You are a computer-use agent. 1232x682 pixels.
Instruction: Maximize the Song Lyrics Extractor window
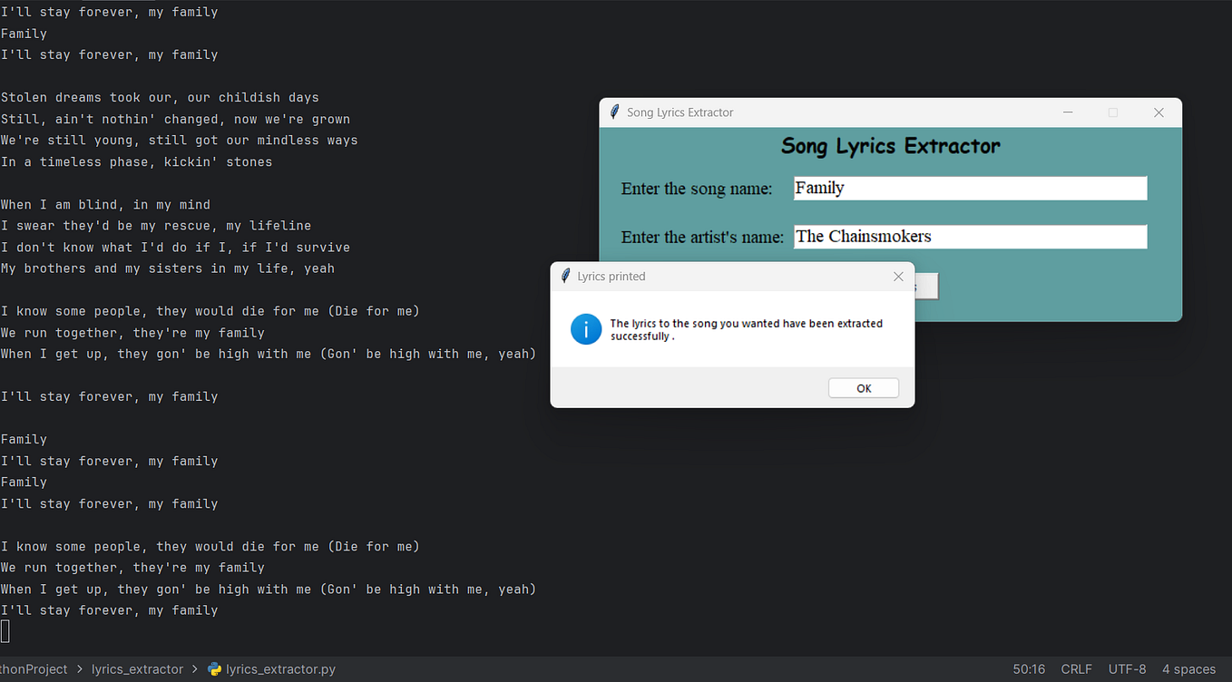(x=1112, y=112)
